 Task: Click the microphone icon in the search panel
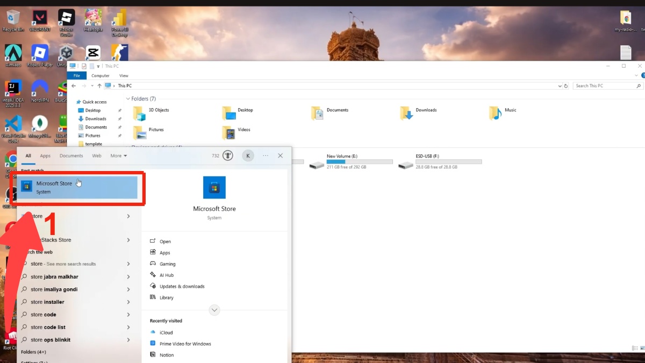pos(227,155)
